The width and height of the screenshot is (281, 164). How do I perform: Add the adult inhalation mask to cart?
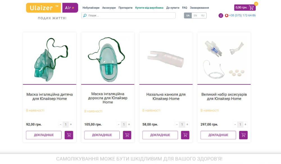[127, 135]
